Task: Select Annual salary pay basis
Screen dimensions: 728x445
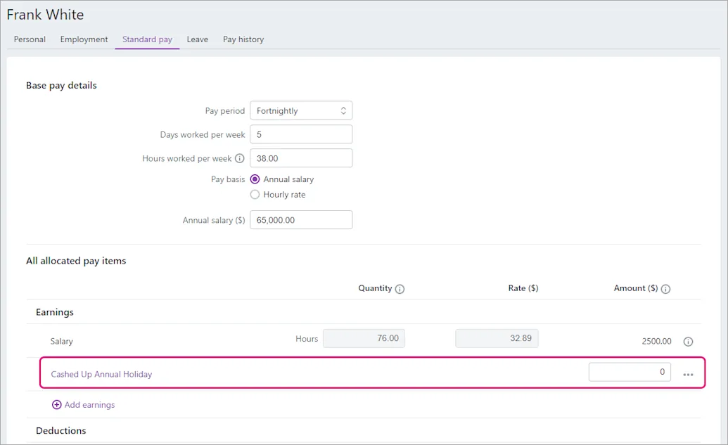Action: click(x=255, y=179)
